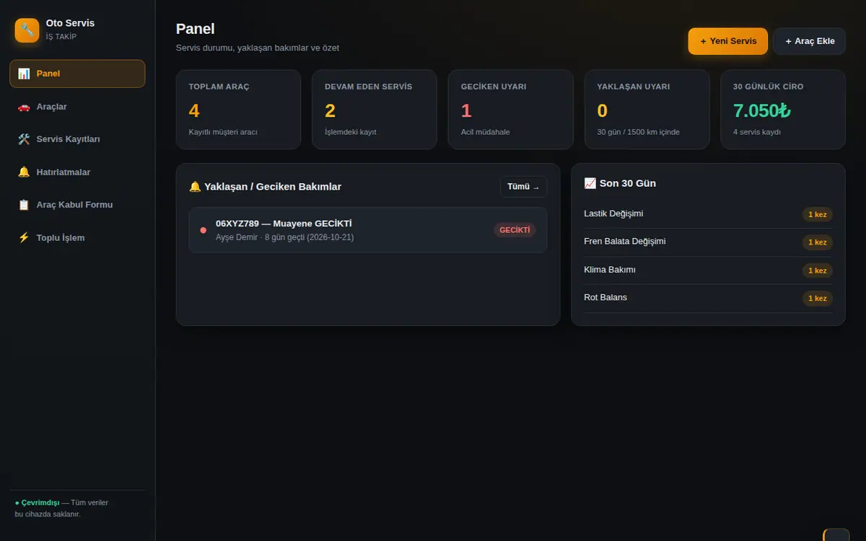
Task: Click the Fren Balata Değişimi row
Action: pyautogui.click(x=708, y=242)
